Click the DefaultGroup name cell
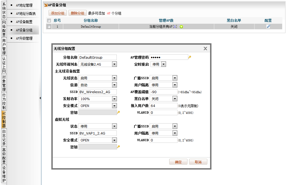 [x=91, y=26]
